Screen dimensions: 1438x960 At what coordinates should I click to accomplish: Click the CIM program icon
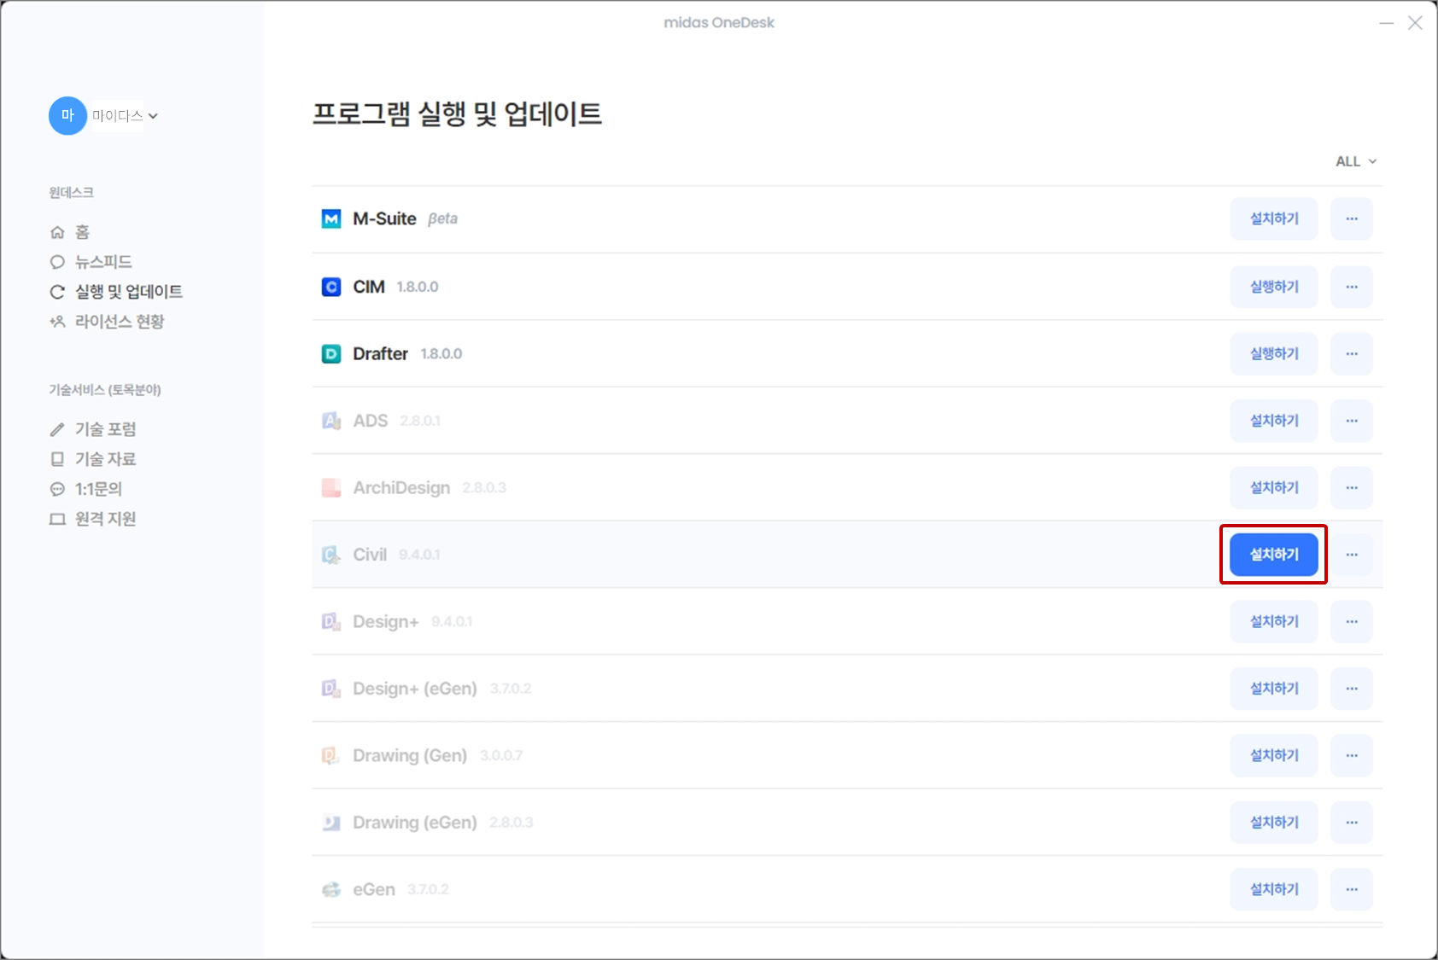point(331,287)
